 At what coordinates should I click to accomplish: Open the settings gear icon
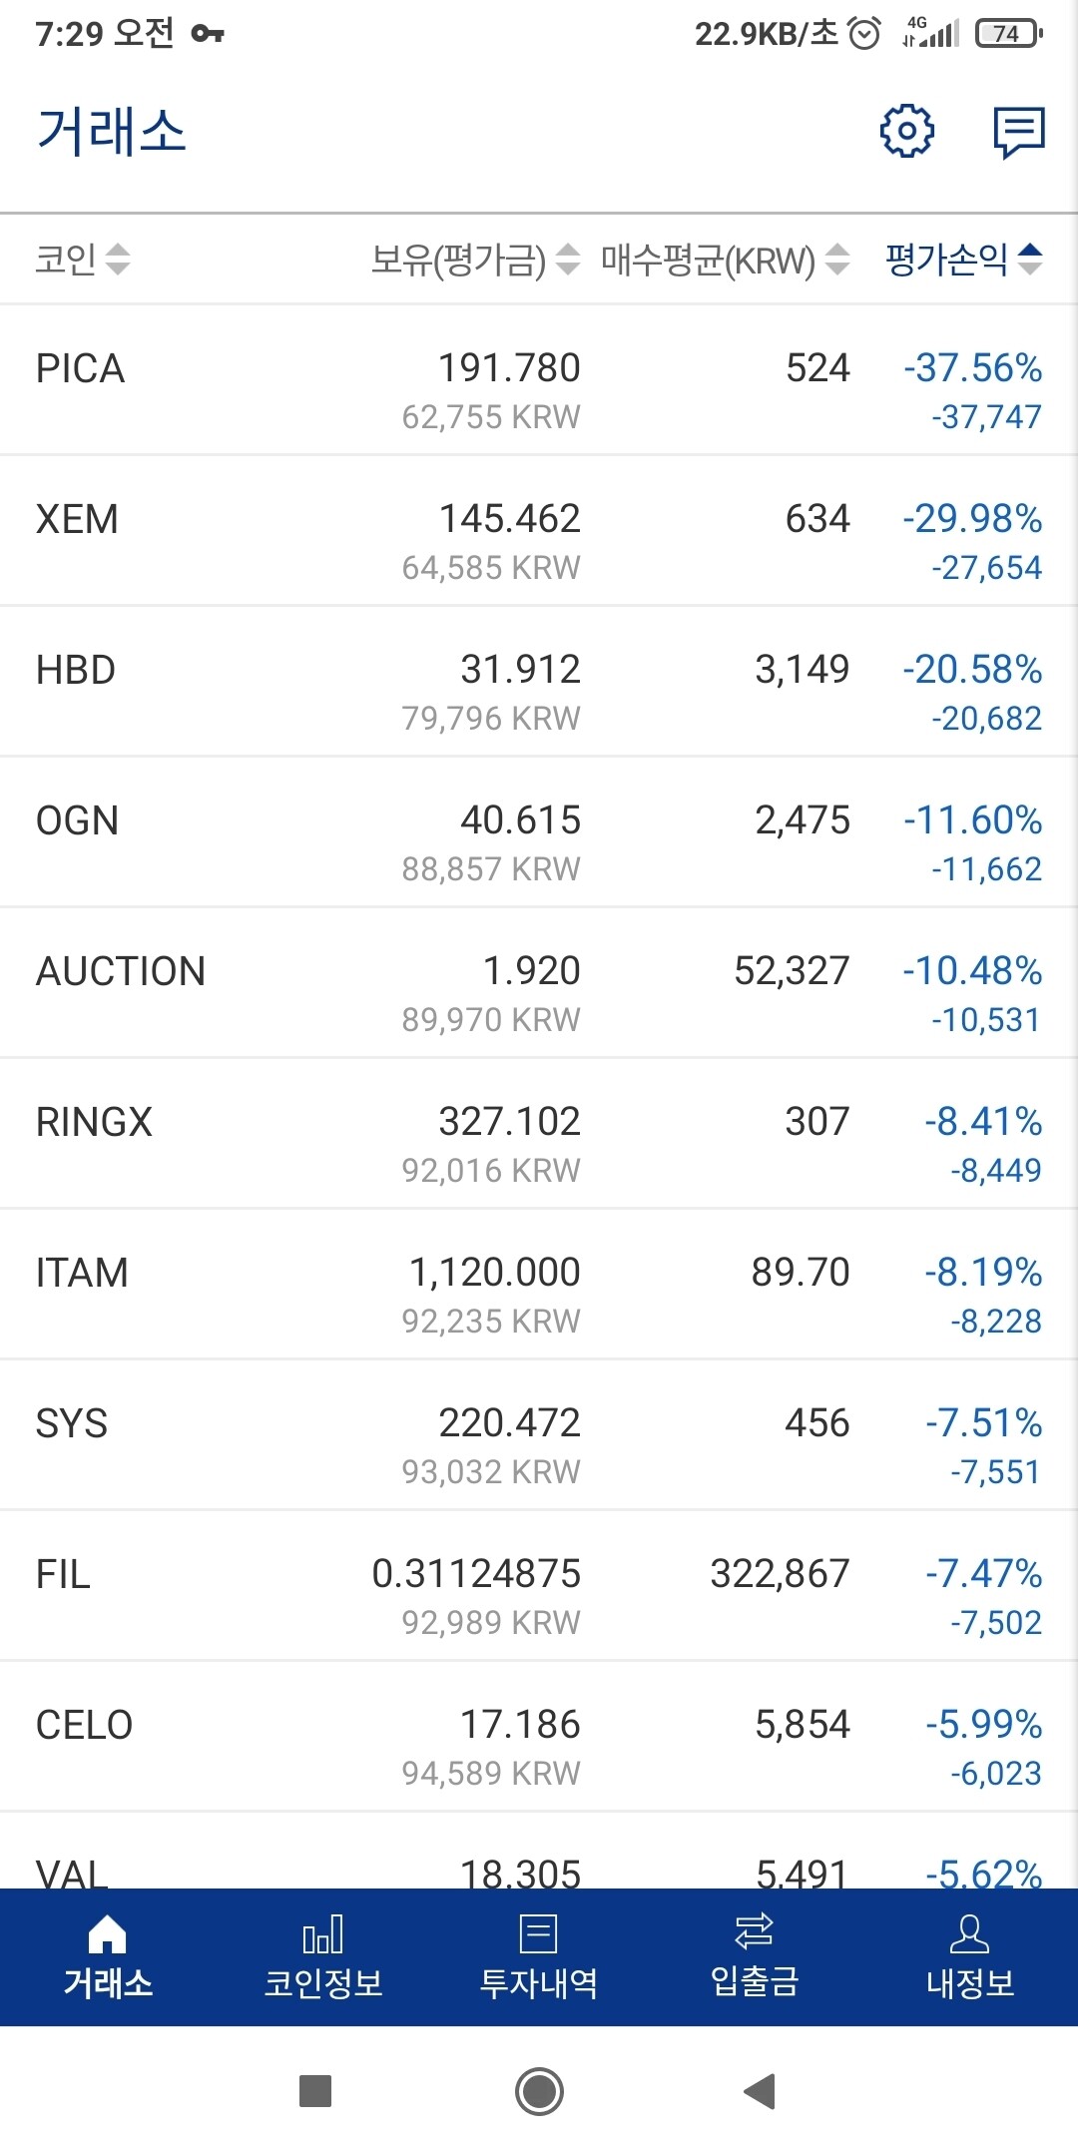[x=906, y=131]
